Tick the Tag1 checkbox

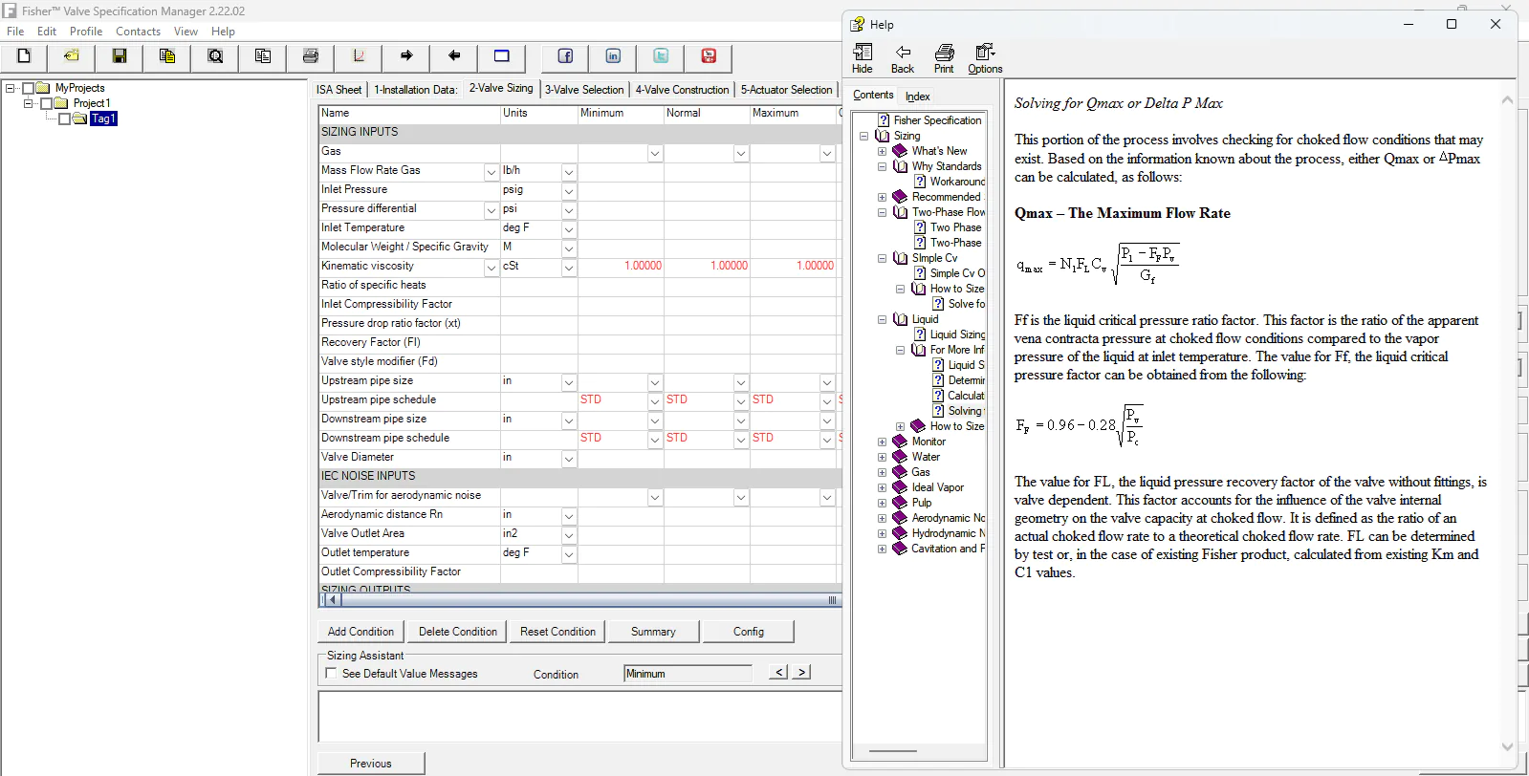pyautogui.click(x=64, y=119)
